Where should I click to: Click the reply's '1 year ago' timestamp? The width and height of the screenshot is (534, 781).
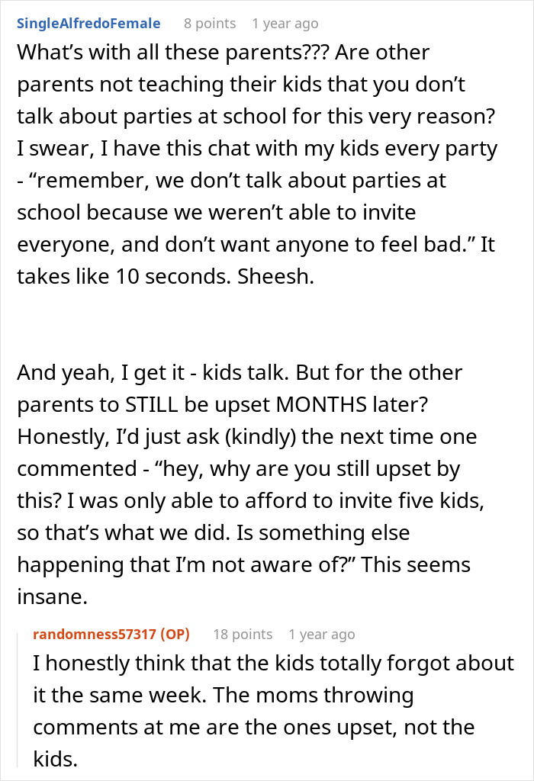click(321, 634)
